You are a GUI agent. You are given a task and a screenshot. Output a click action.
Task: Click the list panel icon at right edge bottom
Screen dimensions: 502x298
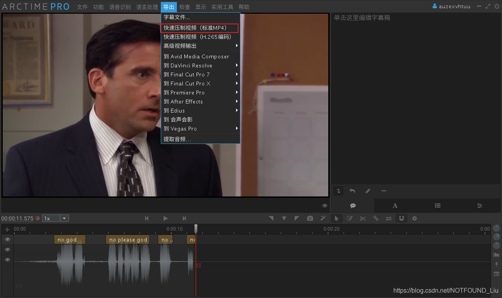497,274
